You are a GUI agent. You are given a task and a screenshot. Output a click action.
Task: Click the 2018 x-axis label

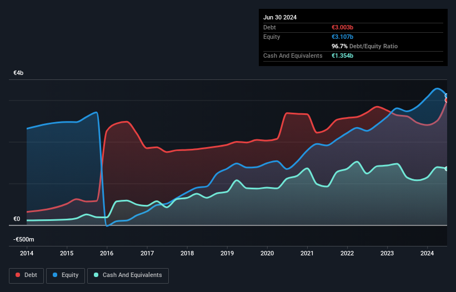(187, 253)
